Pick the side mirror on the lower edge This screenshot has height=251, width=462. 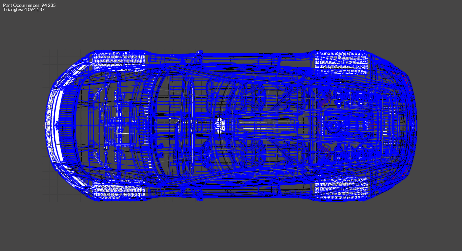(x=199, y=197)
